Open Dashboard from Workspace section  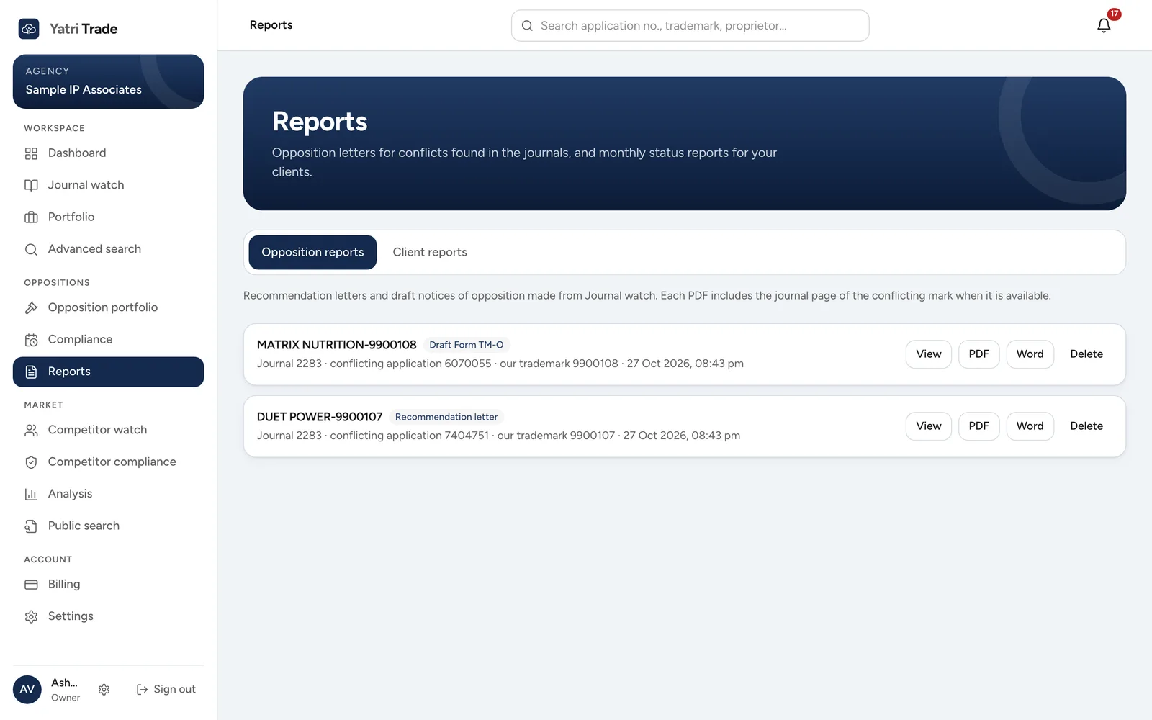pos(108,153)
